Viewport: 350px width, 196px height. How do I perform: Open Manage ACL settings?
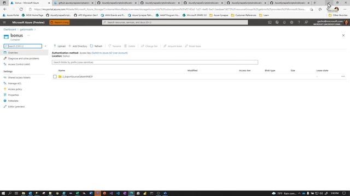(x=15, y=83)
